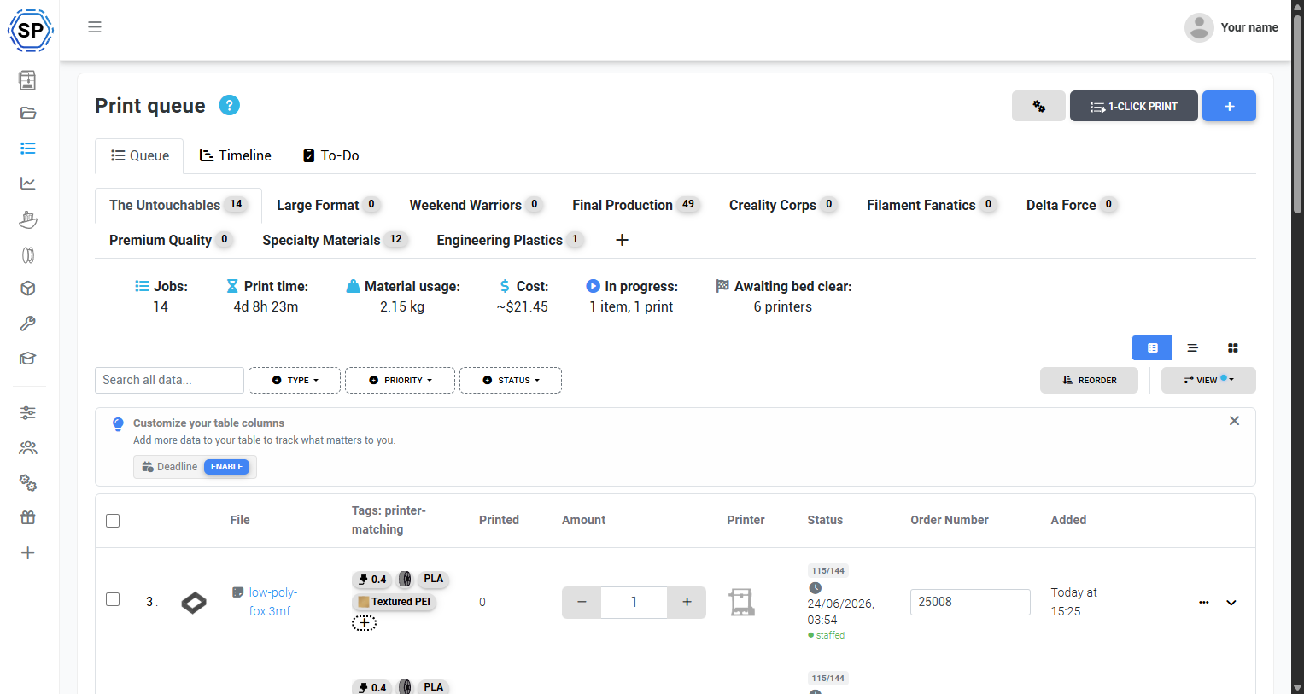Screen dimensions: 1304x694
Task: Select Creality Corps group tab
Action: [782, 205]
